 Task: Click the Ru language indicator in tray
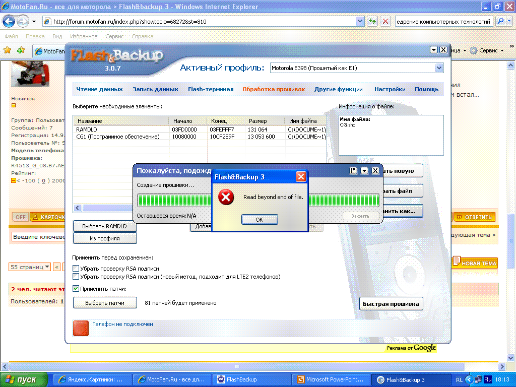pos(488,379)
